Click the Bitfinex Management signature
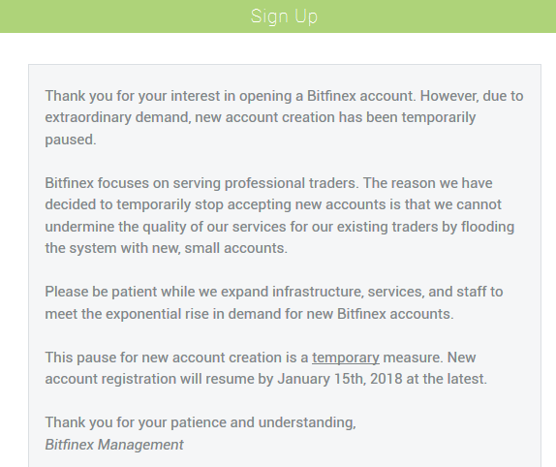556x467 pixels. point(114,445)
